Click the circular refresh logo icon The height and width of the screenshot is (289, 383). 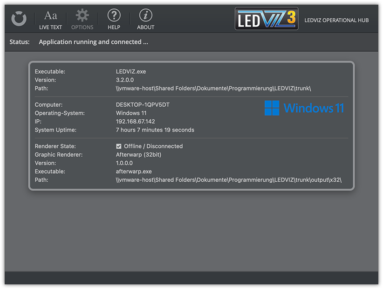19,19
